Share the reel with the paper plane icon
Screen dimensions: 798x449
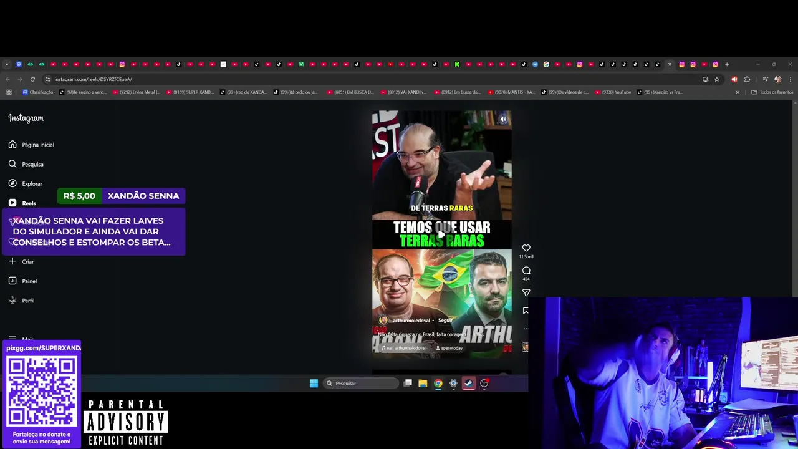pyautogui.click(x=526, y=292)
